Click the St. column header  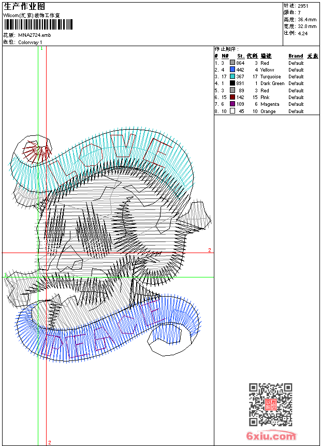(241, 56)
